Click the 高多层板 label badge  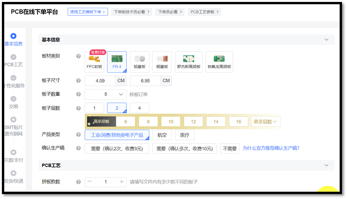click(x=101, y=122)
